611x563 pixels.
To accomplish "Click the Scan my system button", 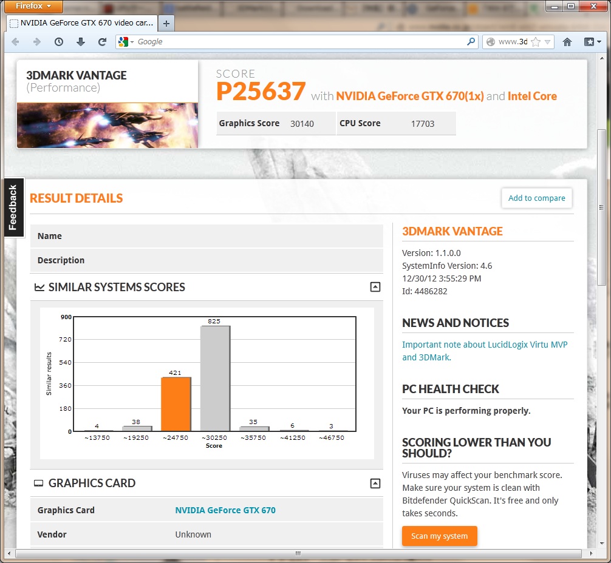I will pyautogui.click(x=440, y=536).
